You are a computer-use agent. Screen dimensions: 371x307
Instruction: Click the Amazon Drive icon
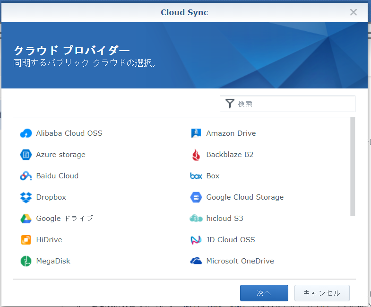(x=196, y=133)
